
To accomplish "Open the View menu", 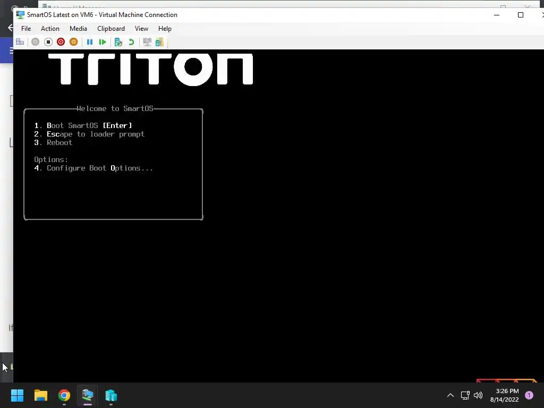I will coord(141,29).
